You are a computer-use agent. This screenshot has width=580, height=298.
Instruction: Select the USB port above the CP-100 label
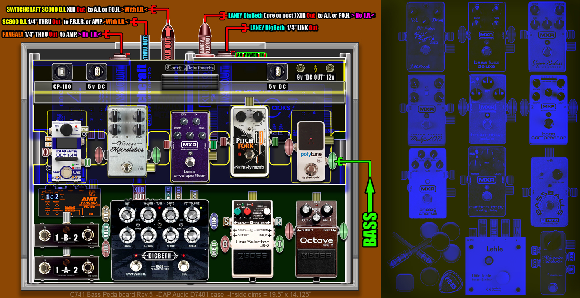coord(62,72)
